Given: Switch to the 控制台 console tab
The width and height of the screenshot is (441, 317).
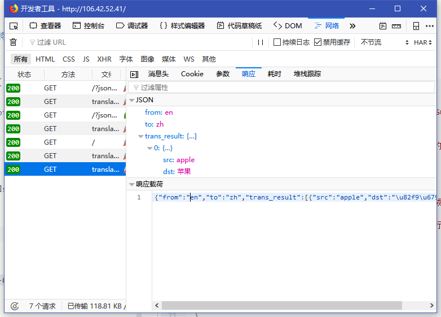Looking at the screenshot, I should (x=89, y=26).
